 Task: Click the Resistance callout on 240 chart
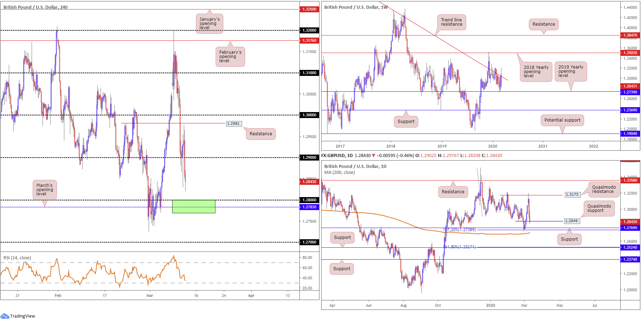click(261, 134)
